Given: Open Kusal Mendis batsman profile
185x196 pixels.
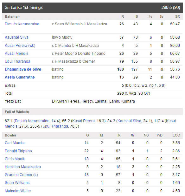Looking at the screenshot, I should click(16, 54).
